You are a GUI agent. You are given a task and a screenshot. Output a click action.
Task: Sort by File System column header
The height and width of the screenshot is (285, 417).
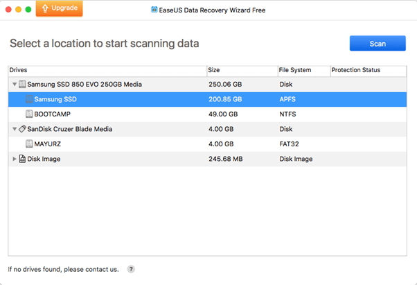click(304, 71)
